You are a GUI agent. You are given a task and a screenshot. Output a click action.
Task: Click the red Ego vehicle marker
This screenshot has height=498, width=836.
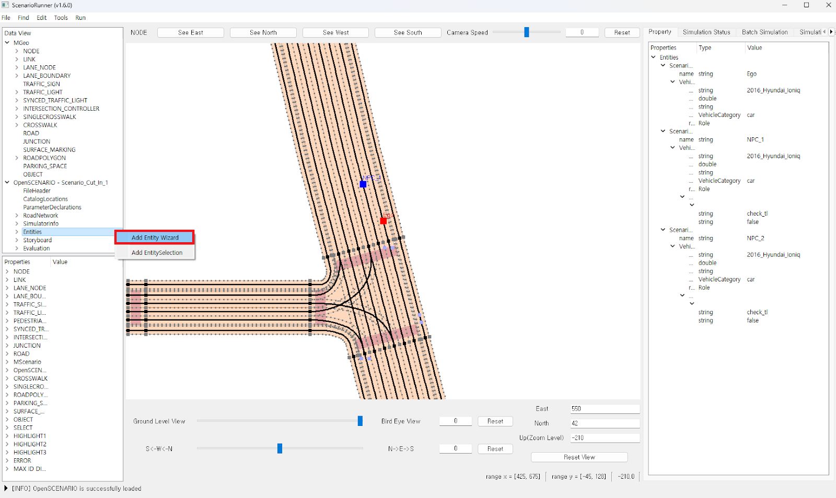click(384, 221)
